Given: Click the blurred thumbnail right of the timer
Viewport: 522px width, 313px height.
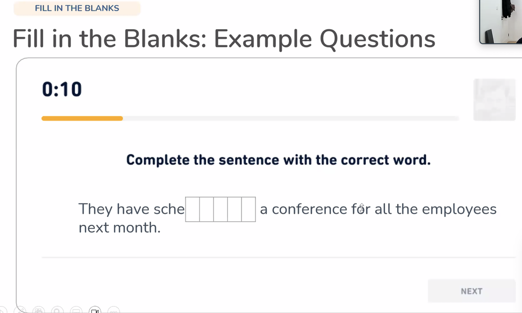Looking at the screenshot, I should click(494, 100).
